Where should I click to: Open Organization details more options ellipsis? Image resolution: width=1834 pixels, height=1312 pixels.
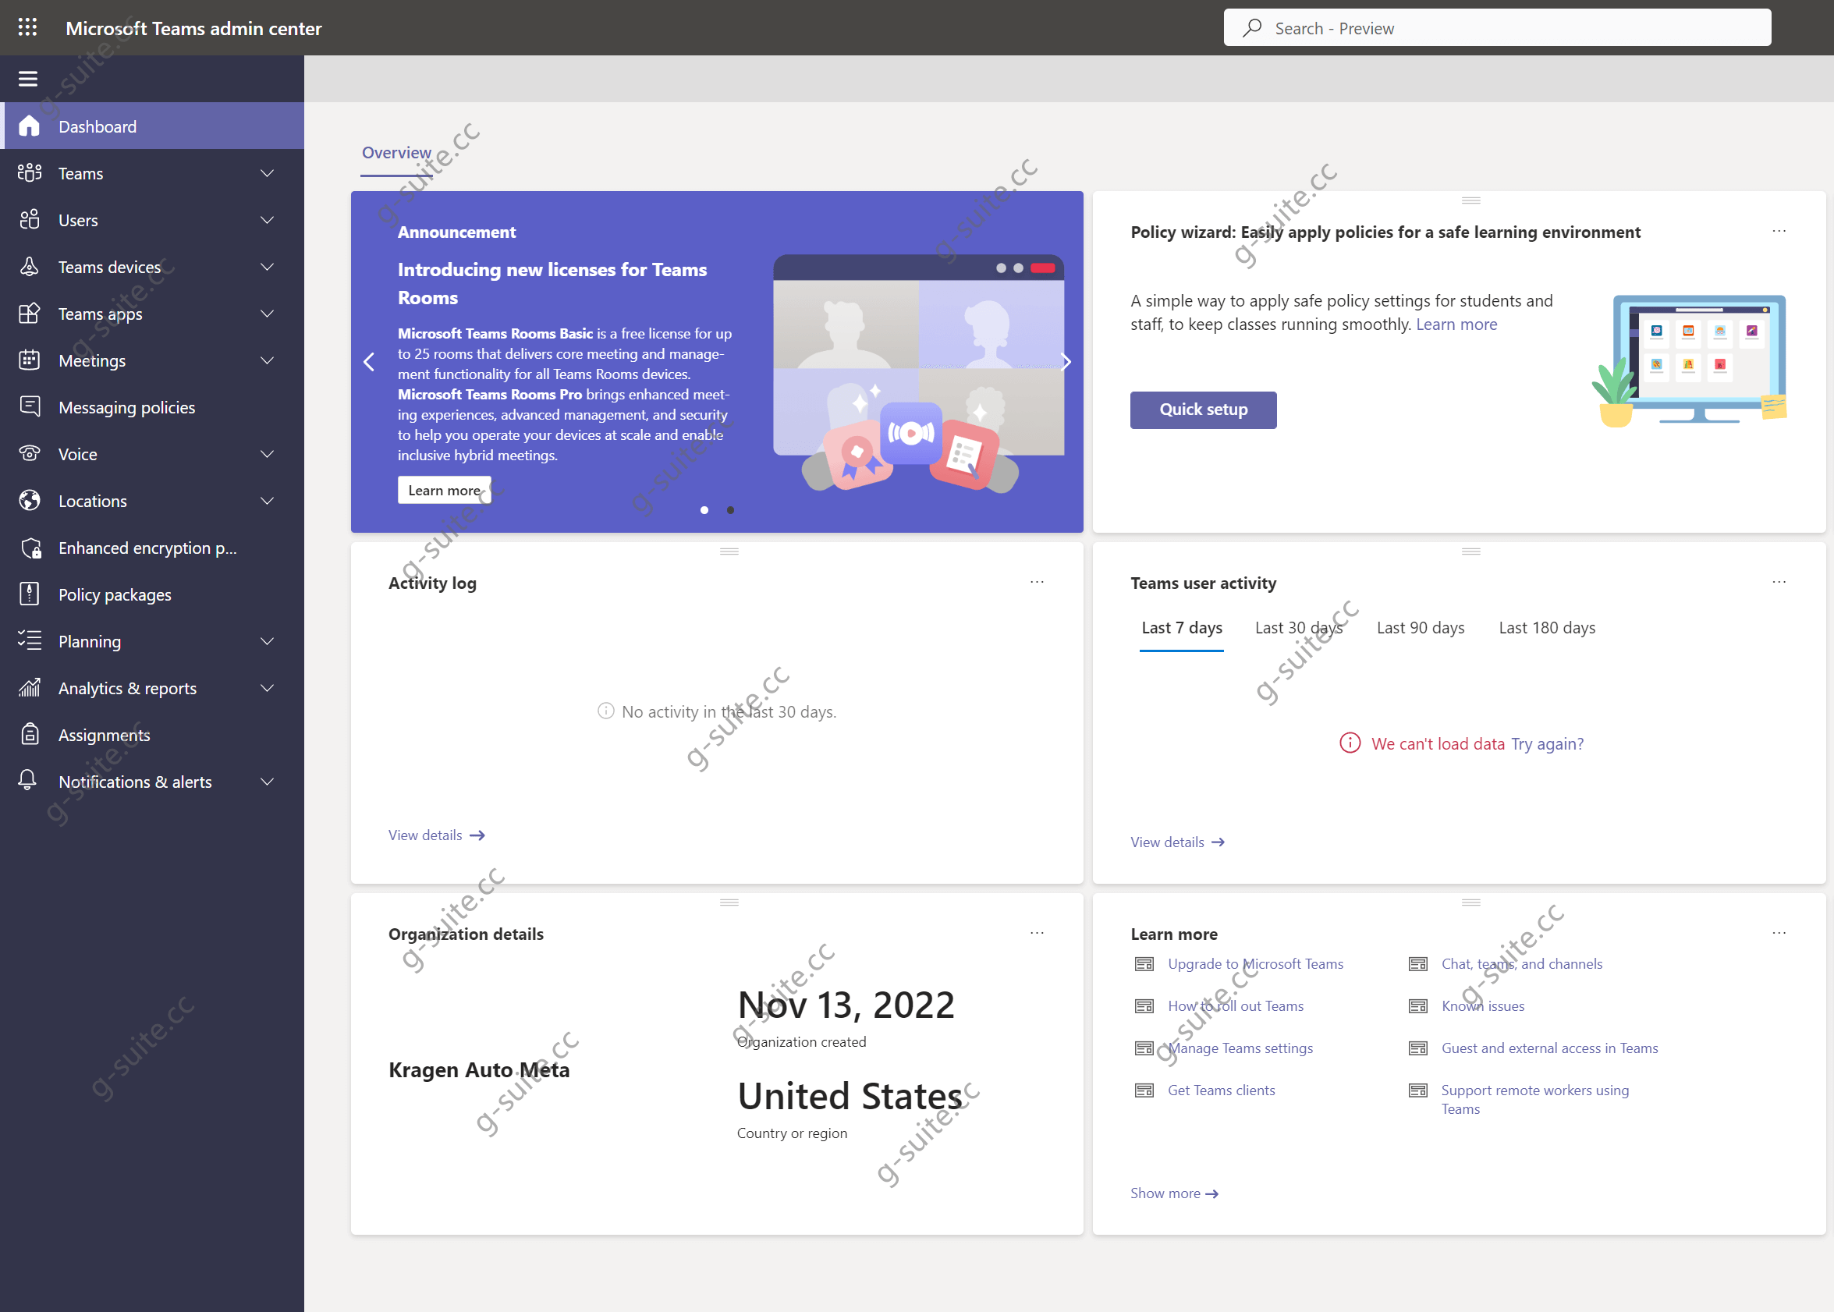pyautogui.click(x=1038, y=933)
